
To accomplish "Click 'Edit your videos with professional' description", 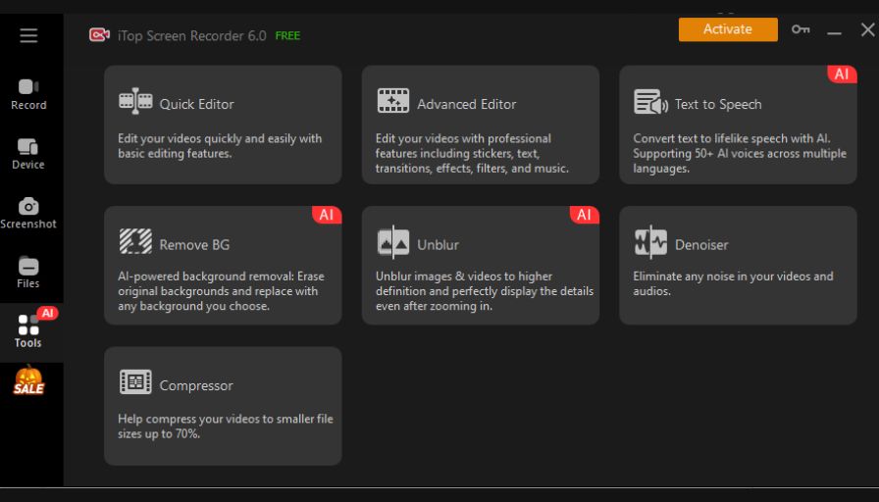I will click(x=472, y=153).
